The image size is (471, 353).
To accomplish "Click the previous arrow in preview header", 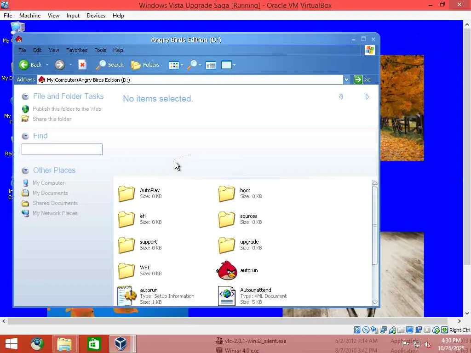I will click(341, 97).
